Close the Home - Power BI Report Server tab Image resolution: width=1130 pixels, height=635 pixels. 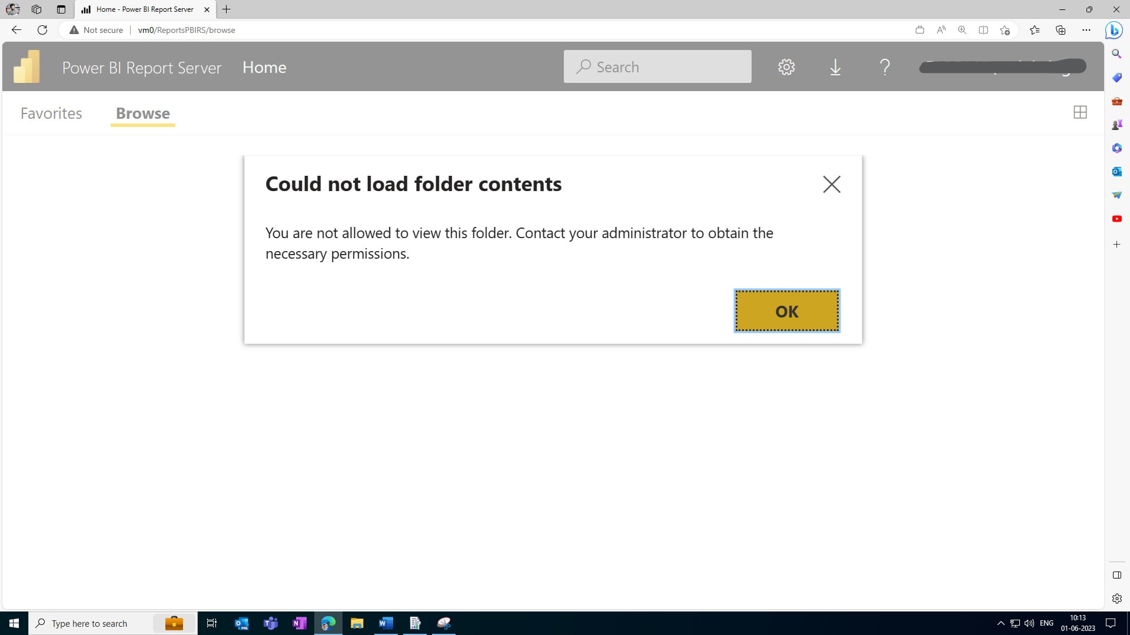click(207, 9)
